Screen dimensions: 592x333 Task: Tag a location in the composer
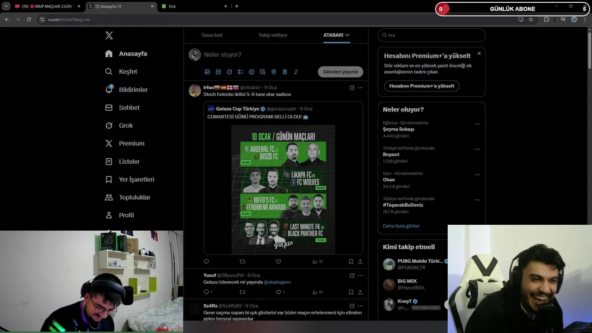click(x=274, y=72)
